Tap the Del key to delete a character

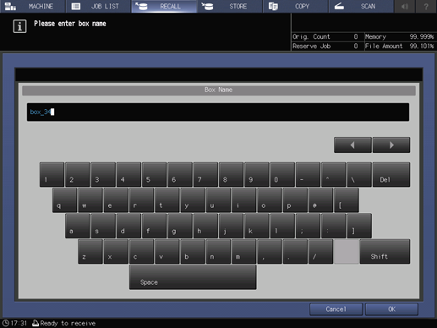click(391, 174)
